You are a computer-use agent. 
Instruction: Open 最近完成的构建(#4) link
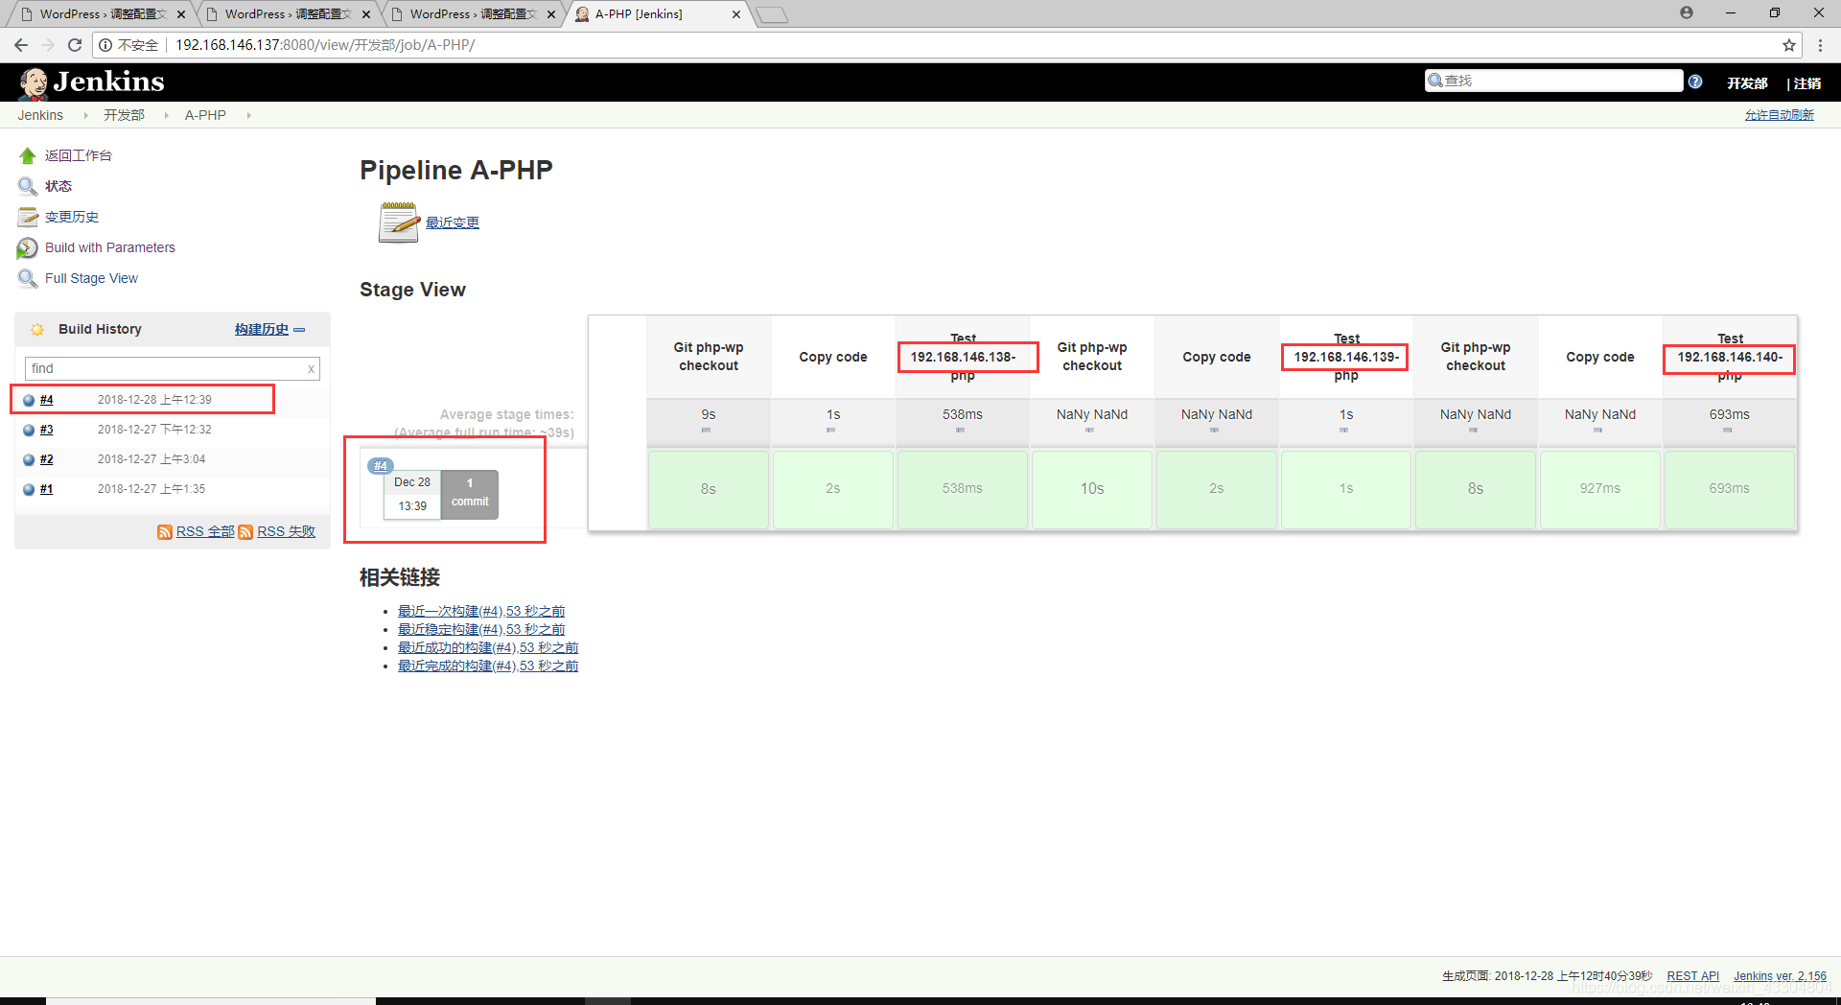[x=488, y=666]
